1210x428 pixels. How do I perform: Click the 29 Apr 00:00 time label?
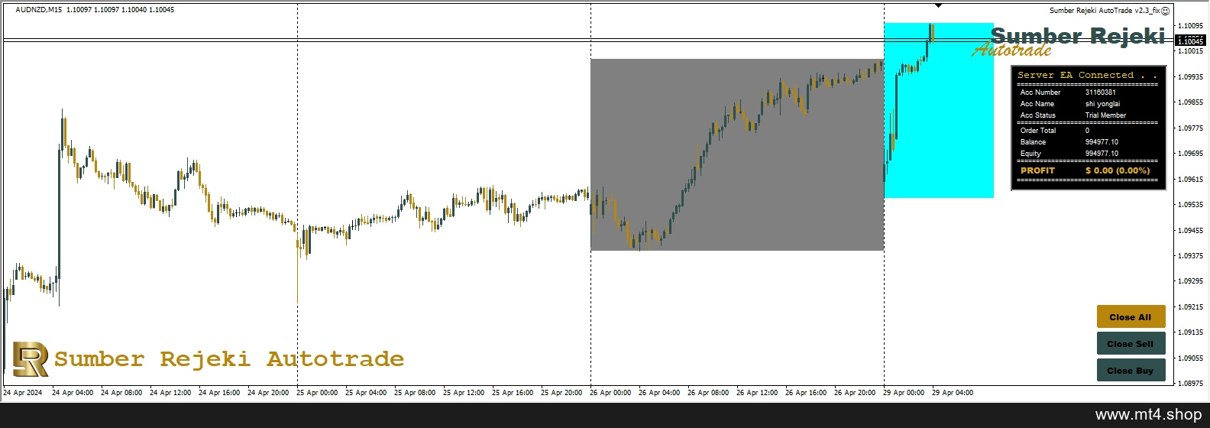(904, 393)
